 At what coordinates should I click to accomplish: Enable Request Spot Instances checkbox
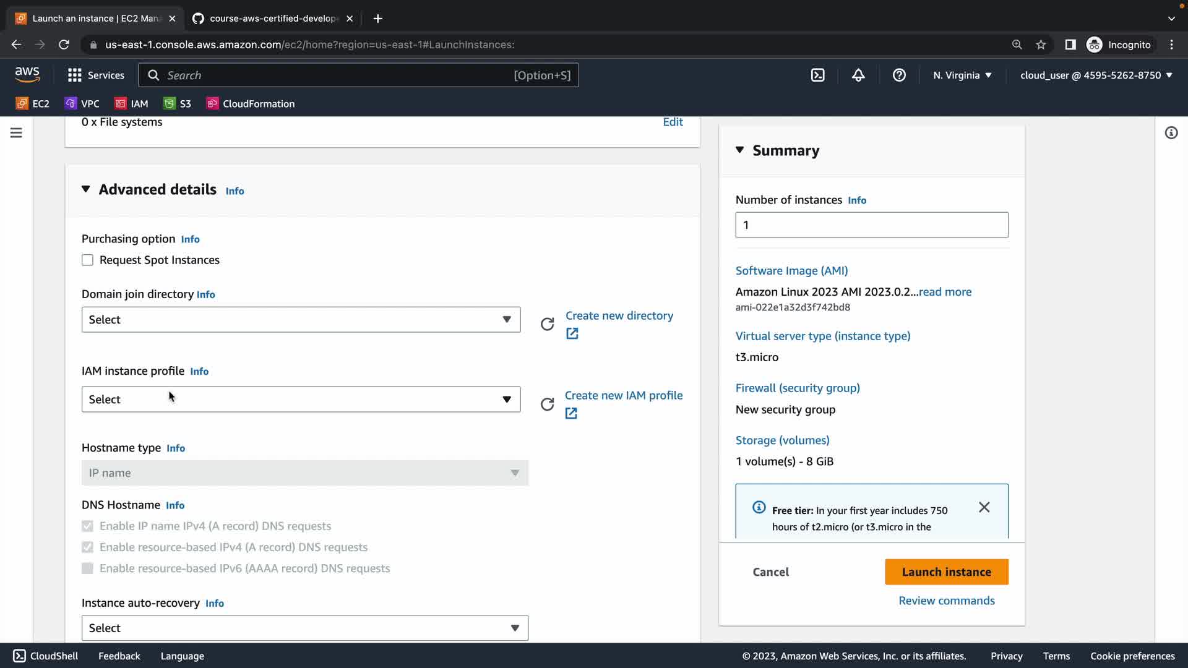click(88, 260)
